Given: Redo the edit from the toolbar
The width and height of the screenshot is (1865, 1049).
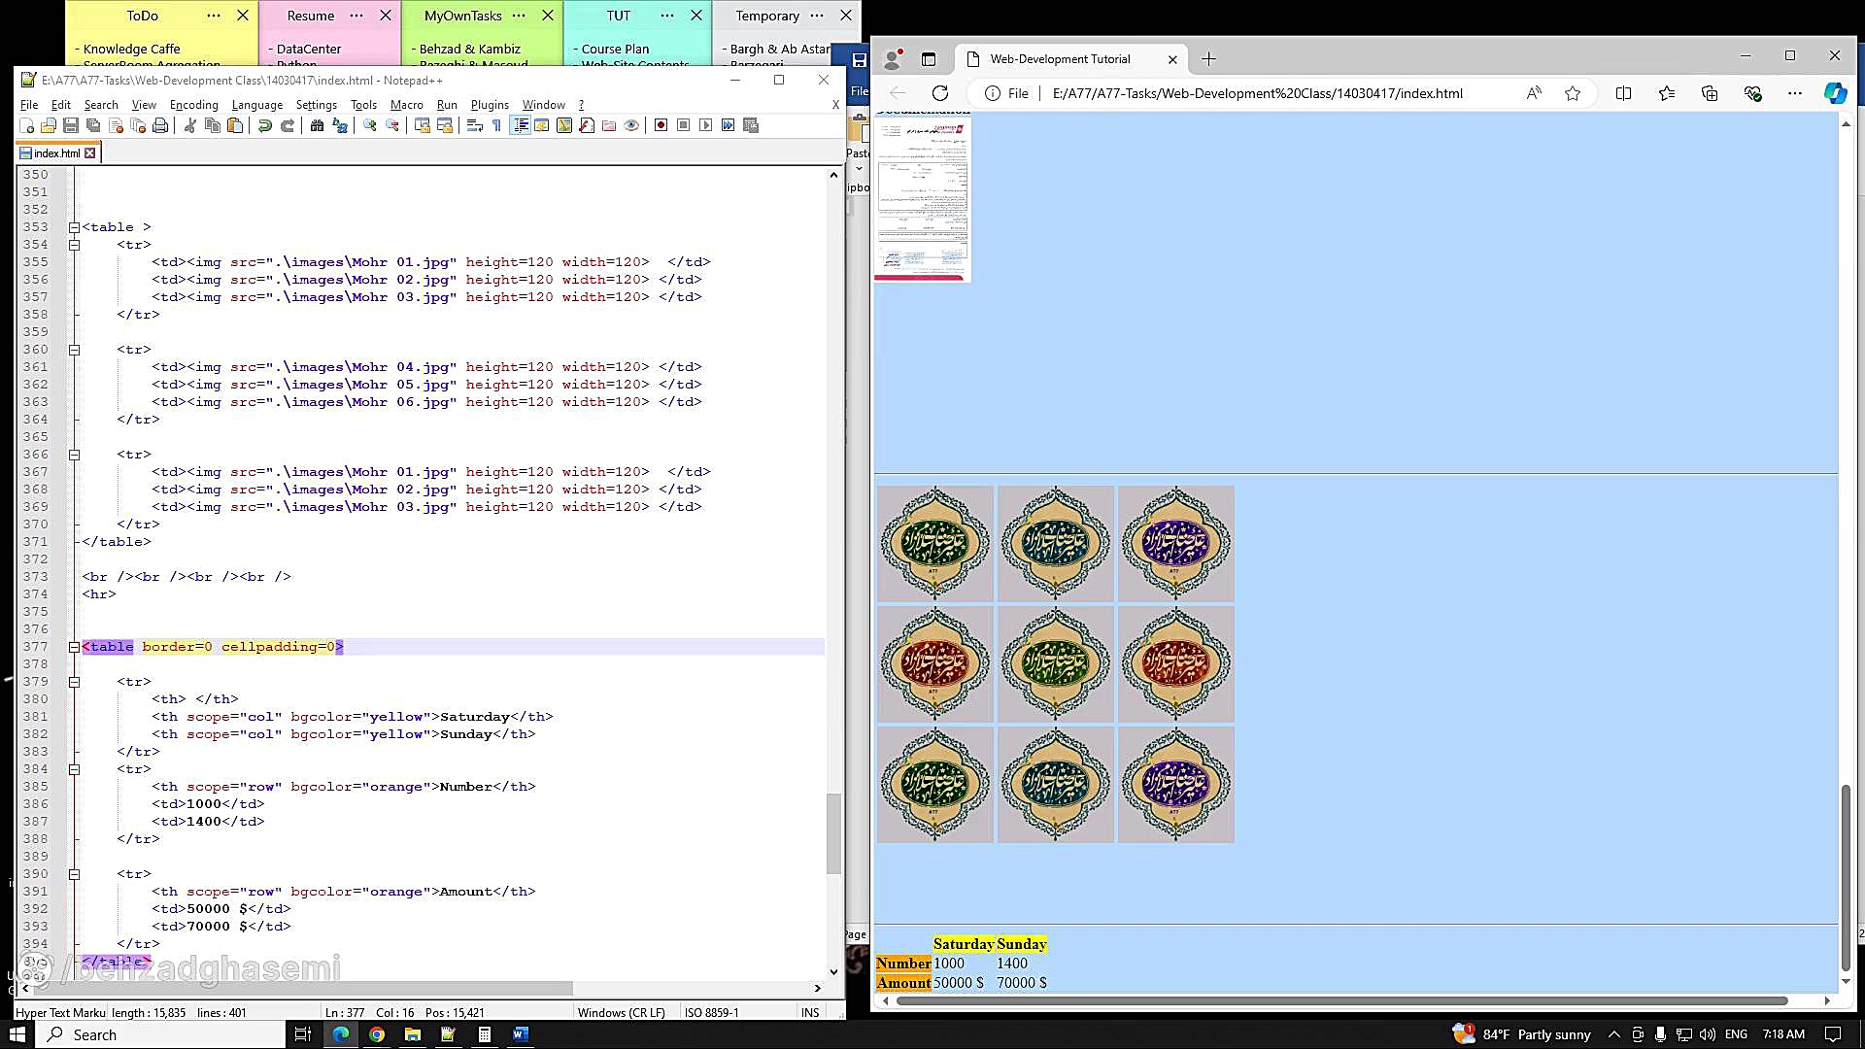Looking at the screenshot, I should pyautogui.click(x=287, y=125).
